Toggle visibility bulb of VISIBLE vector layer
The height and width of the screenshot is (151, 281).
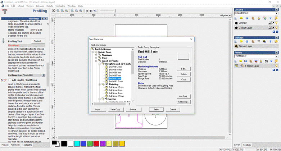coord(277,23)
